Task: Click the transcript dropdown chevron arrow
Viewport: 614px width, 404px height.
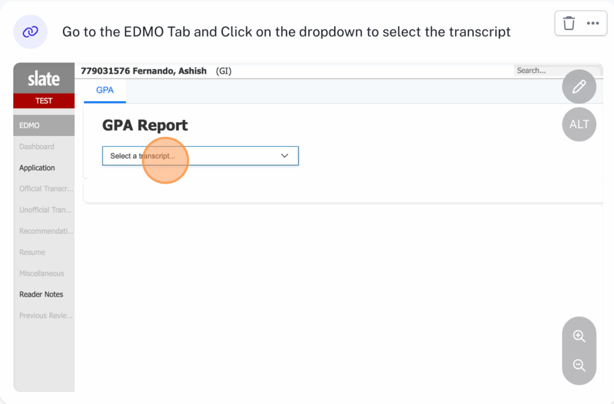Action: (285, 156)
